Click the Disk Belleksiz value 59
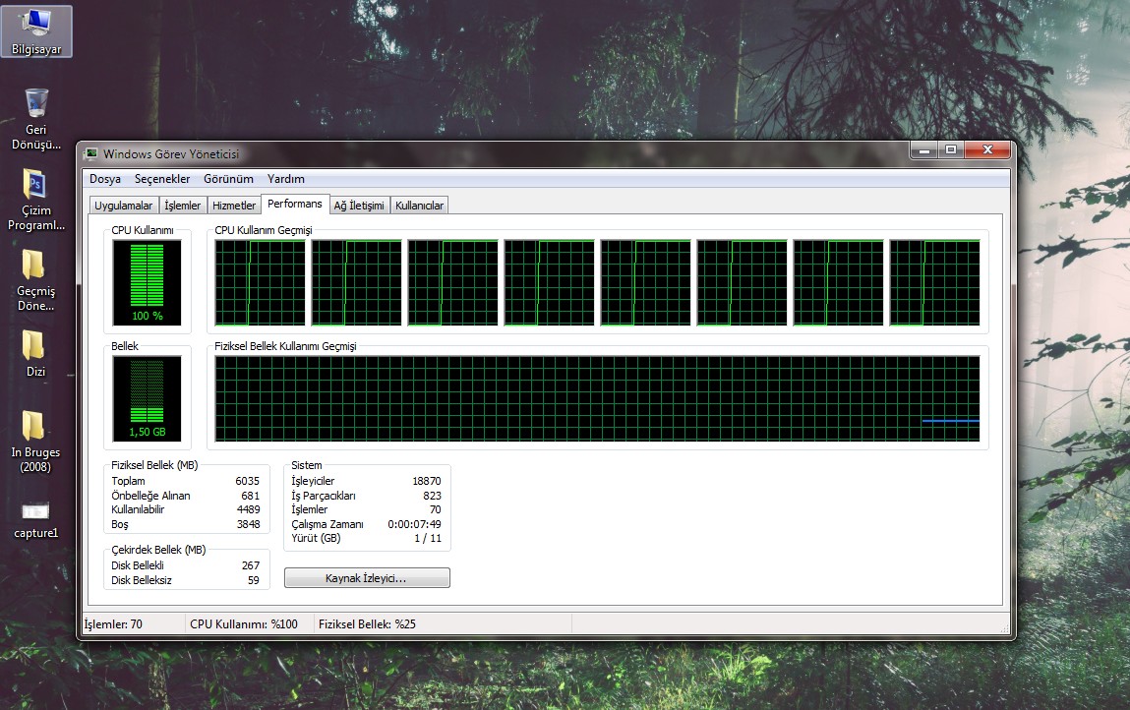1130x710 pixels. pos(254,580)
